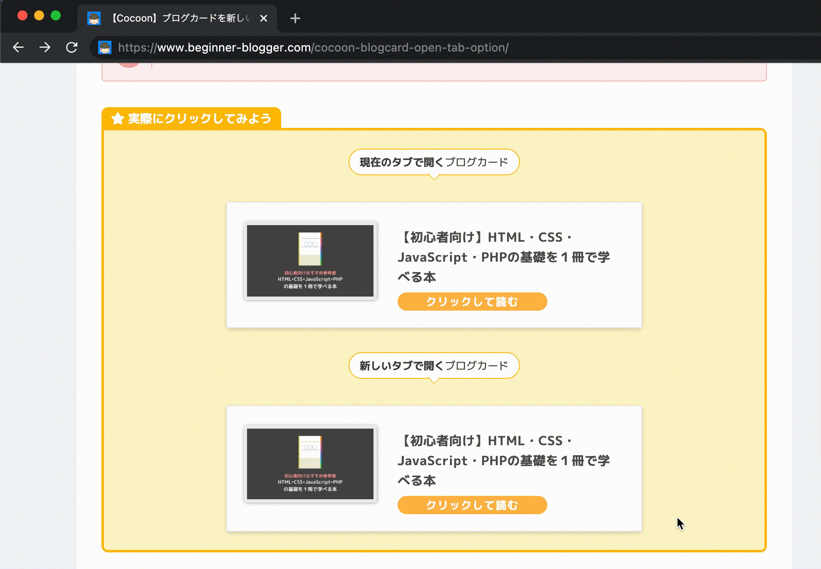Close the Cocoon blog tab
The height and width of the screenshot is (569, 821).
click(263, 18)
